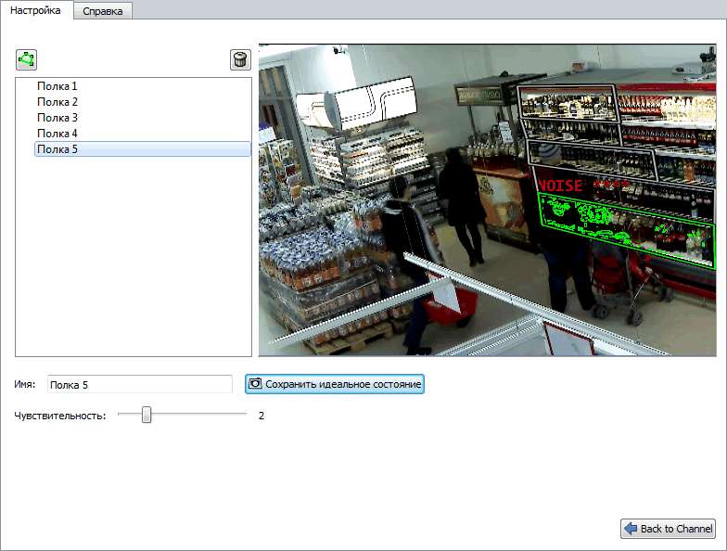Screen dimensions: 727x551
Task: Pick Полка 4 in the shelf list
Action: coord(57,133)
